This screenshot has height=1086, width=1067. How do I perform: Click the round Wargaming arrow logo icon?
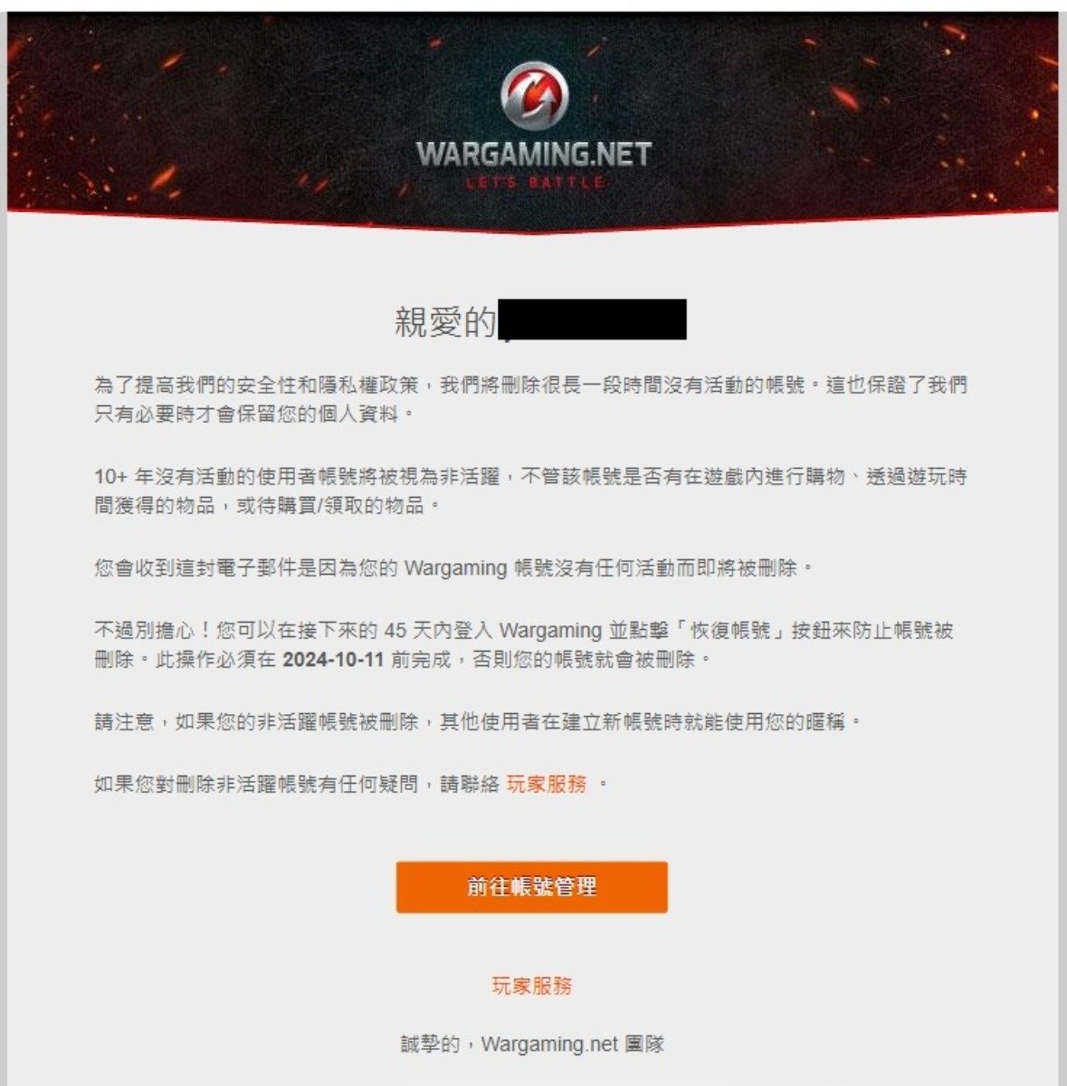pos(534,95)
